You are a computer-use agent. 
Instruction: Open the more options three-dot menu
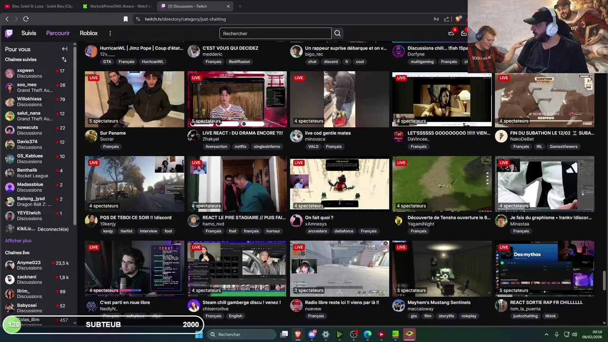(110, 33)
